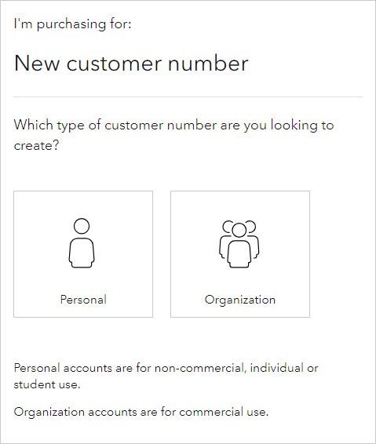Click the front person in Organization icon
Viewport: 376px width, 444px height.
pyautogui.click(x=239, y=246)
